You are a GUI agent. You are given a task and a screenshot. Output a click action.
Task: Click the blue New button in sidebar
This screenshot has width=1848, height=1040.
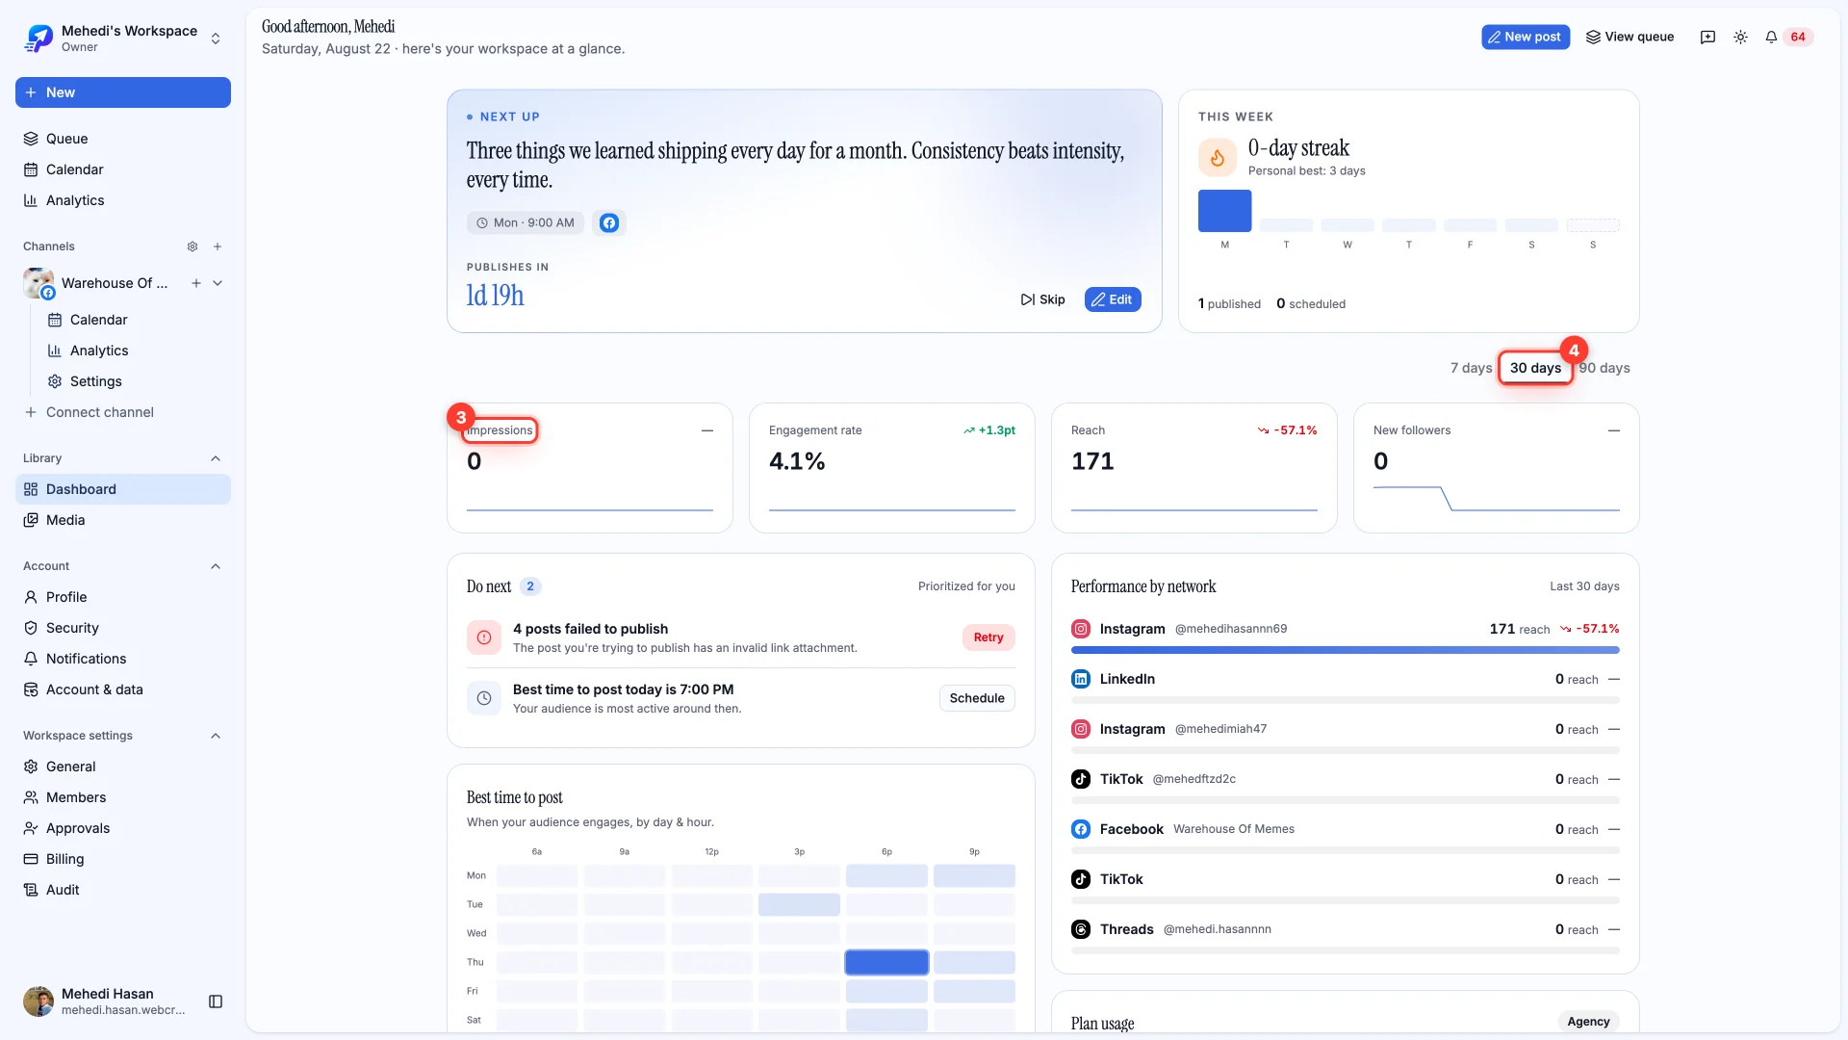[123, 92]
